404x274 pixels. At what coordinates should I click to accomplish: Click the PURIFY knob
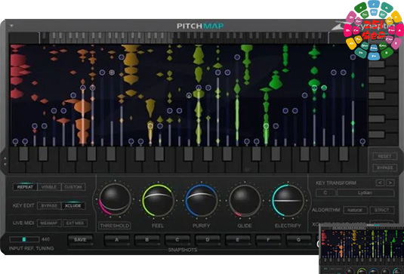[201, 200]
